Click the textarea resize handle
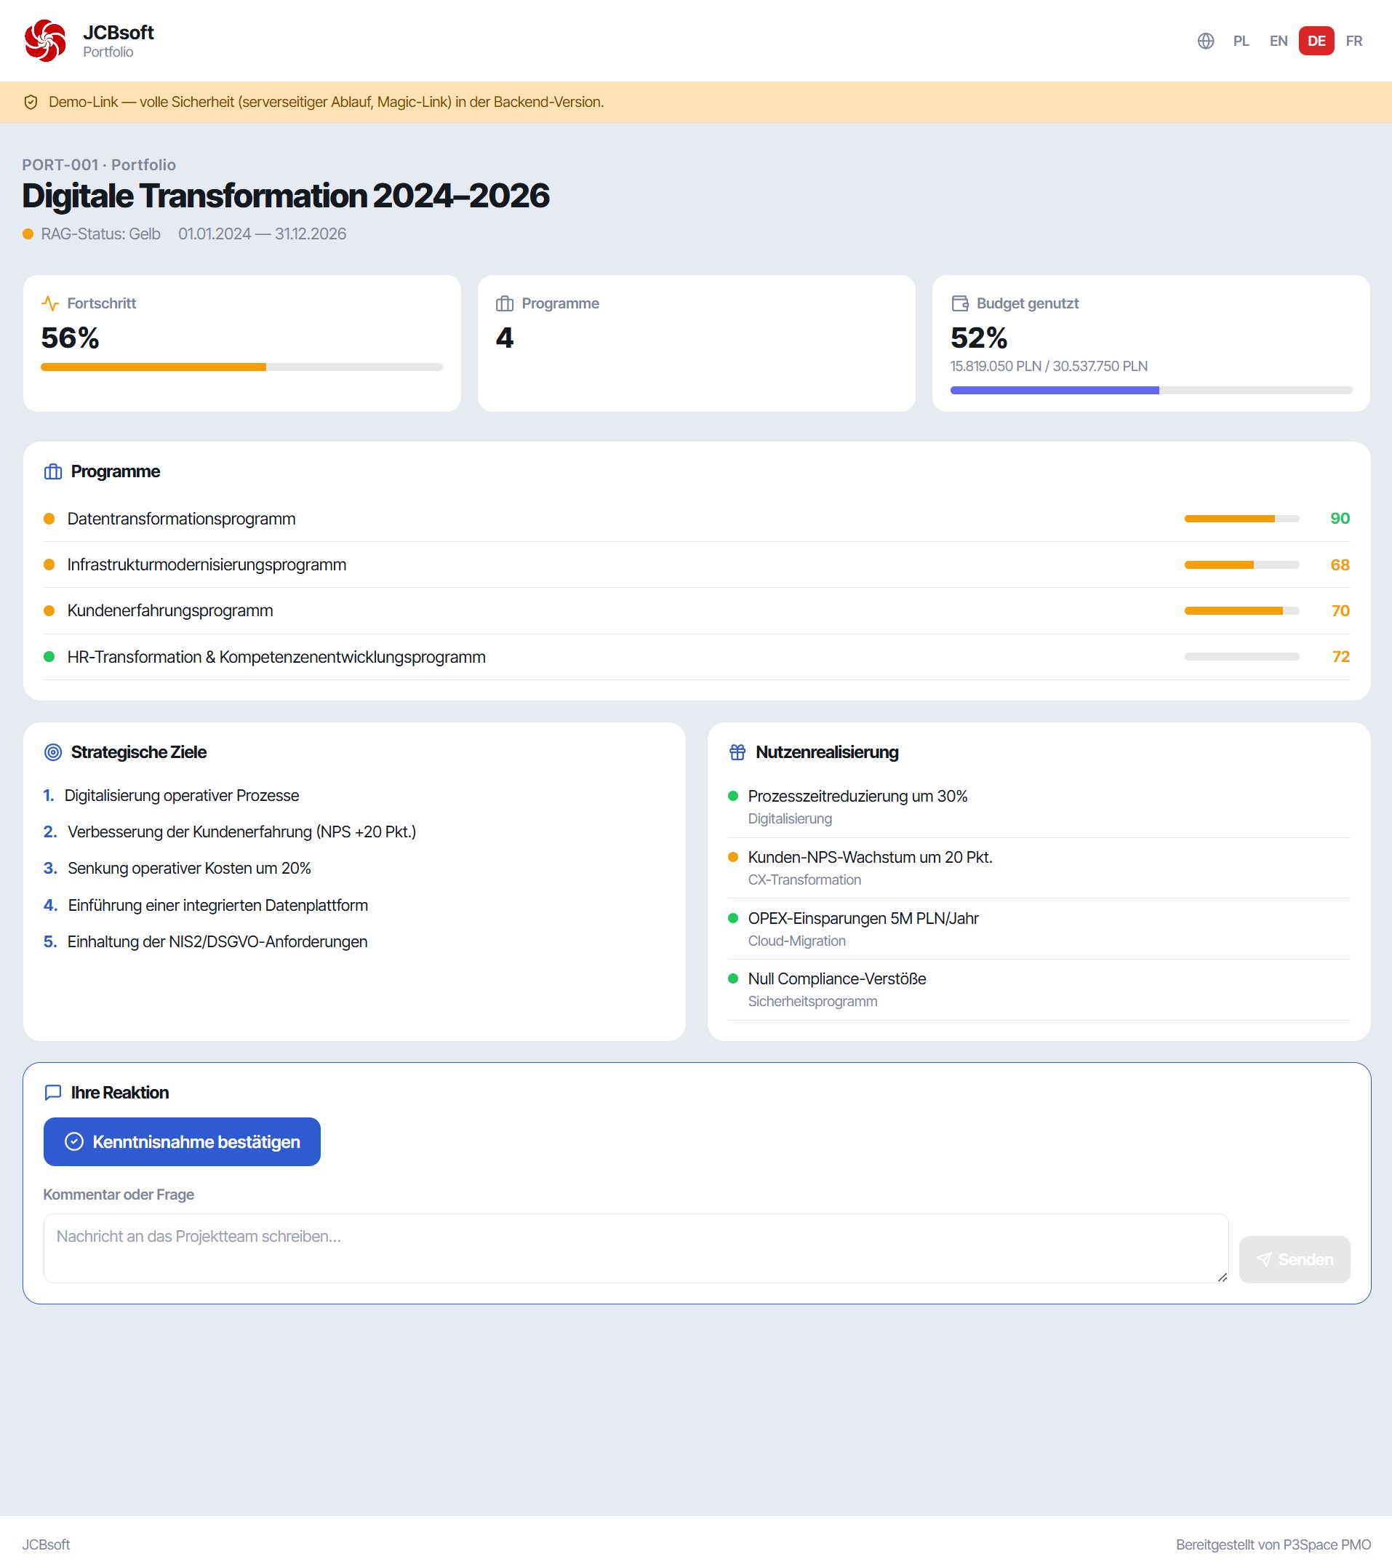1392x1567 pixels. tap(1222, 1277)
